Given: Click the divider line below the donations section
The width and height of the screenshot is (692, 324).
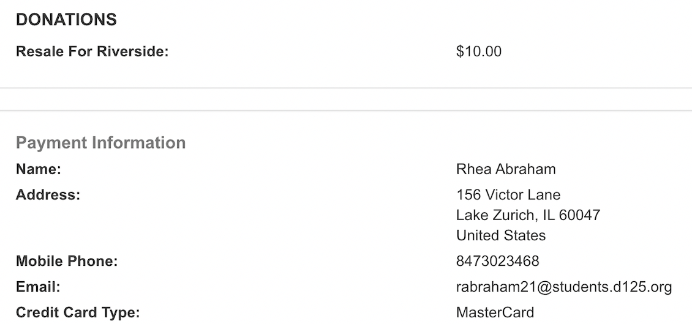Looking at the screenshot, I should [x=346, y=88].
